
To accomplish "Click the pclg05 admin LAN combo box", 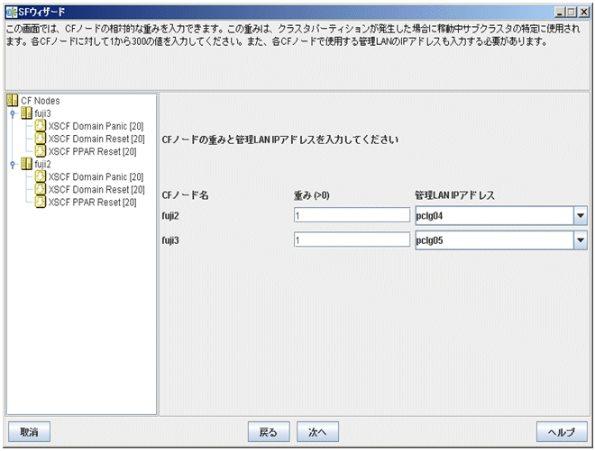I will [501, 240].
